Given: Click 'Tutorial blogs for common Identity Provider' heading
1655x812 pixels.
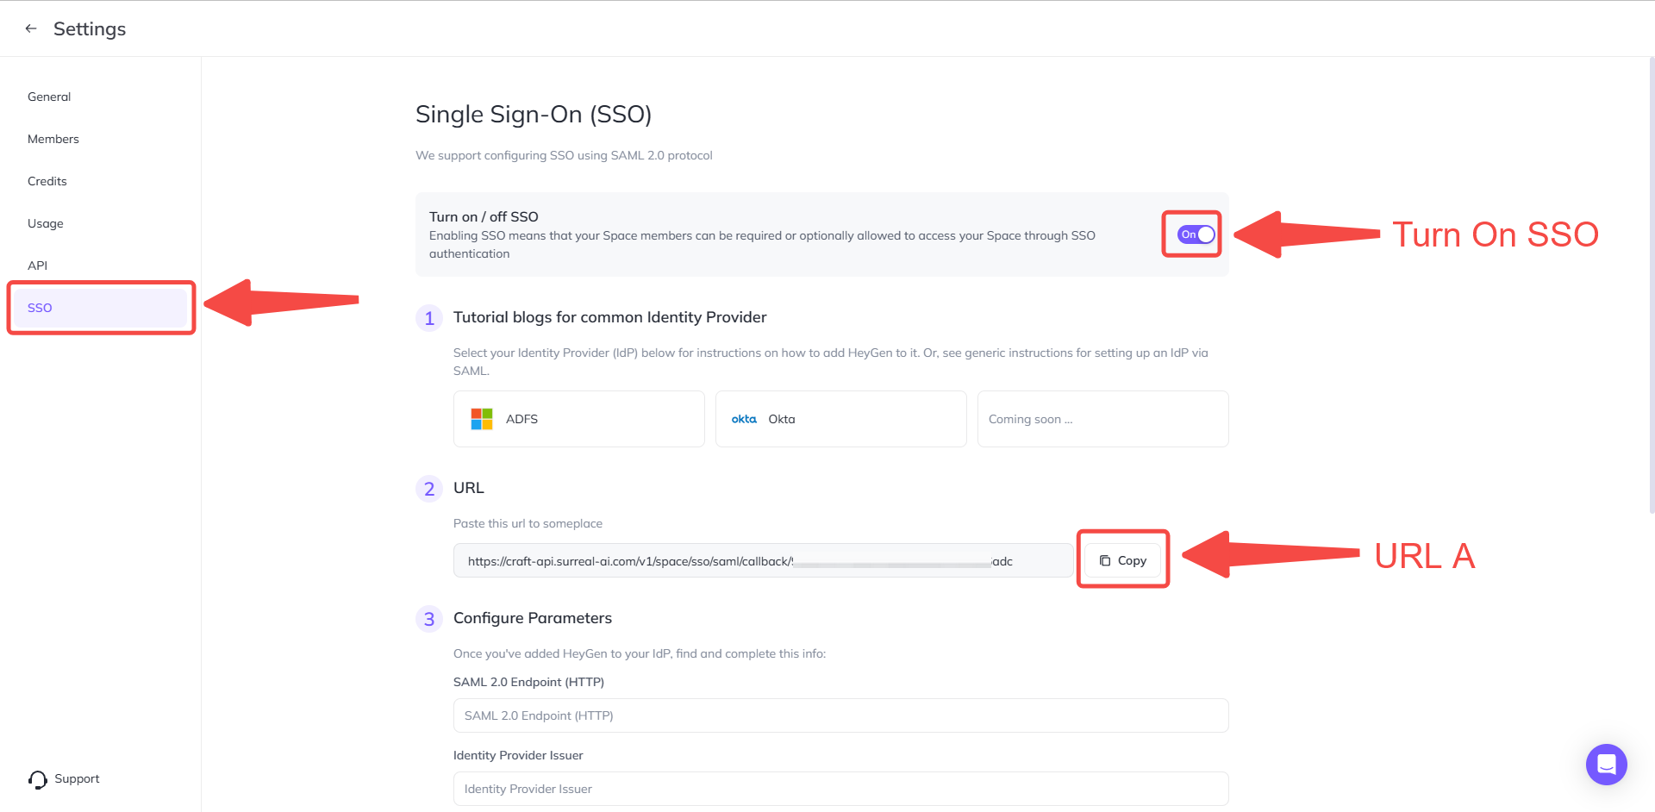Looking at the screenshot, I should pyautogui.click(x=609, y=317).
